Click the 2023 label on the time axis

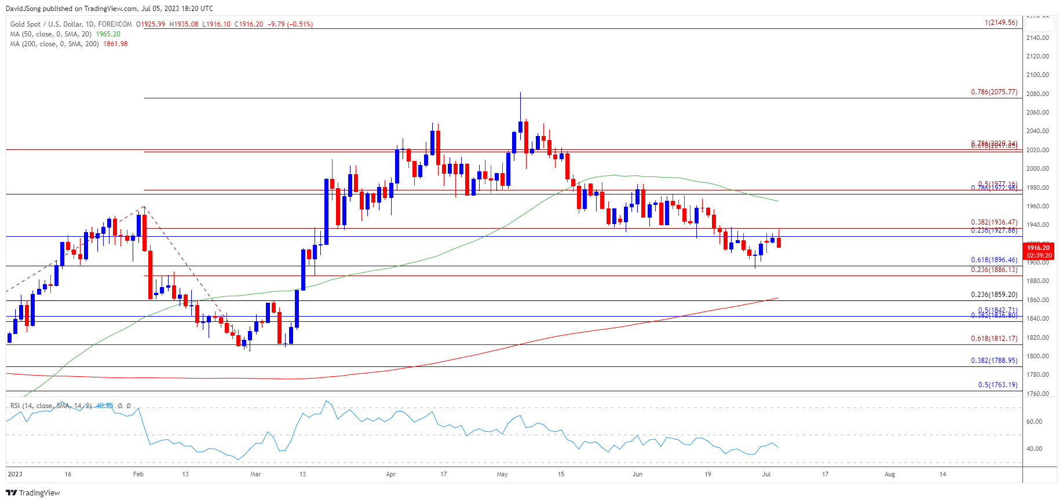(15, 474)
